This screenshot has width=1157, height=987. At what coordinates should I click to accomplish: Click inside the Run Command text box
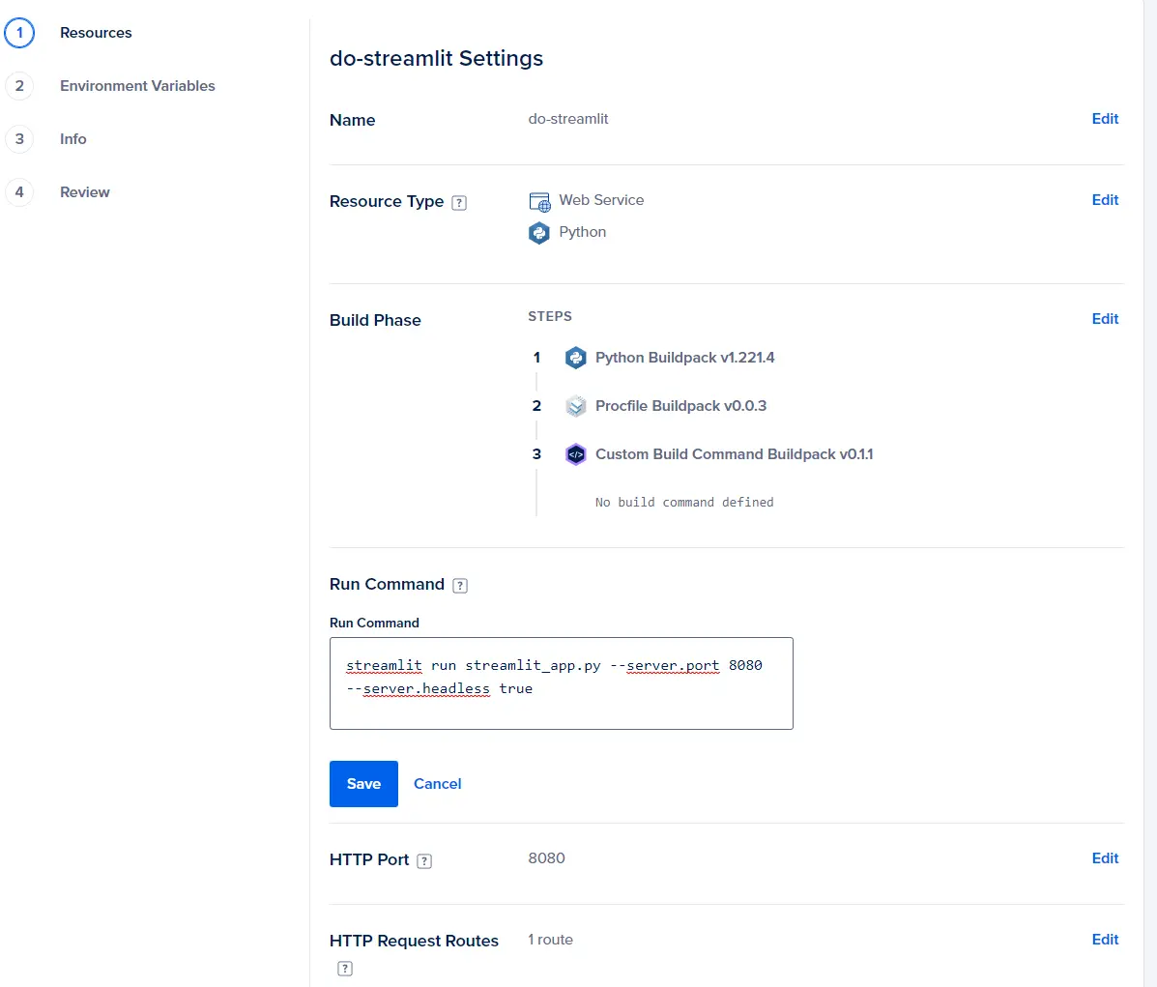562,683
